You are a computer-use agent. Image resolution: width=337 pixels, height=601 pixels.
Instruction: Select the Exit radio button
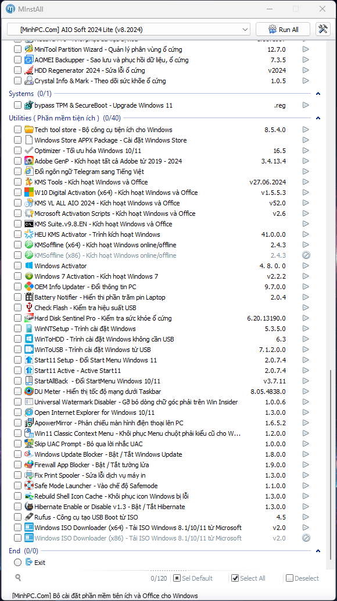click(x=17, y=562)
